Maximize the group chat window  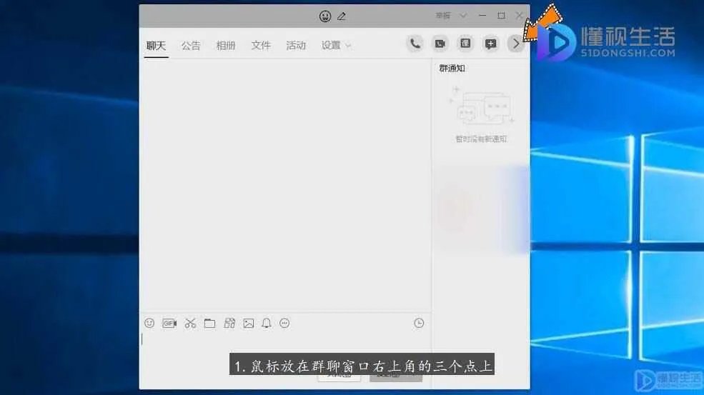coord(501,16)
